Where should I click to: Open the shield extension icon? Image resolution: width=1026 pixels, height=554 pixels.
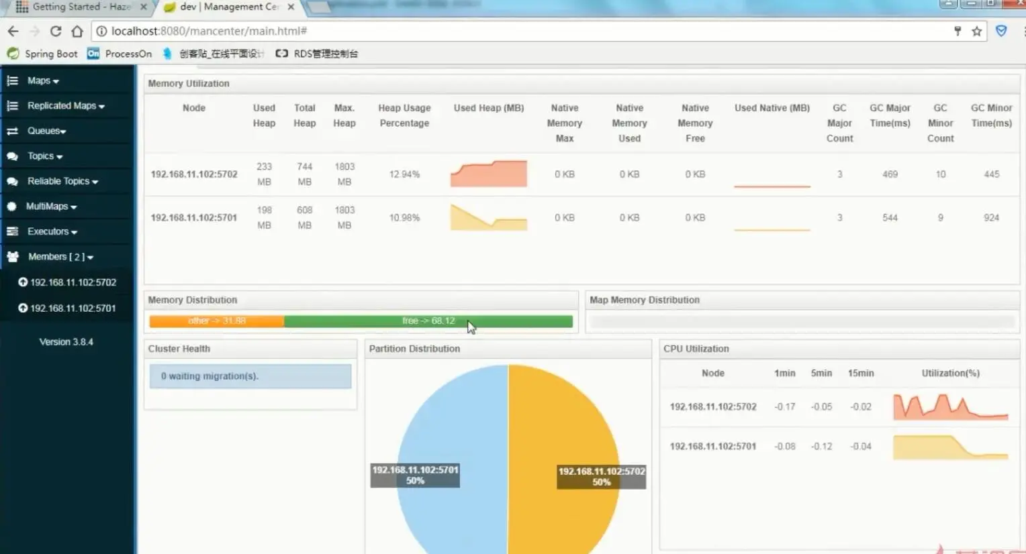1001,31
